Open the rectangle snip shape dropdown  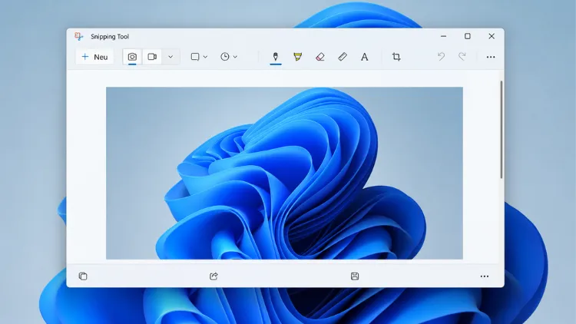tap(199, 57)
